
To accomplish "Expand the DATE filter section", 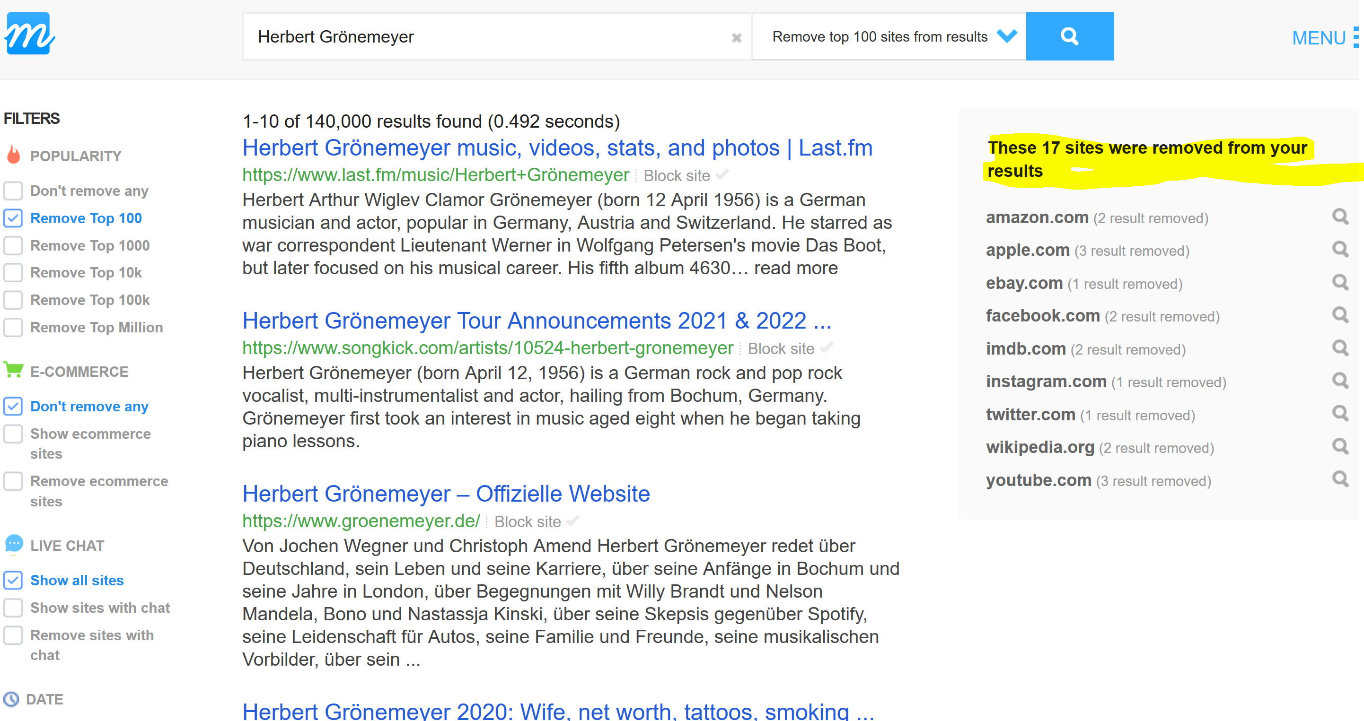I will click(44, 699).
